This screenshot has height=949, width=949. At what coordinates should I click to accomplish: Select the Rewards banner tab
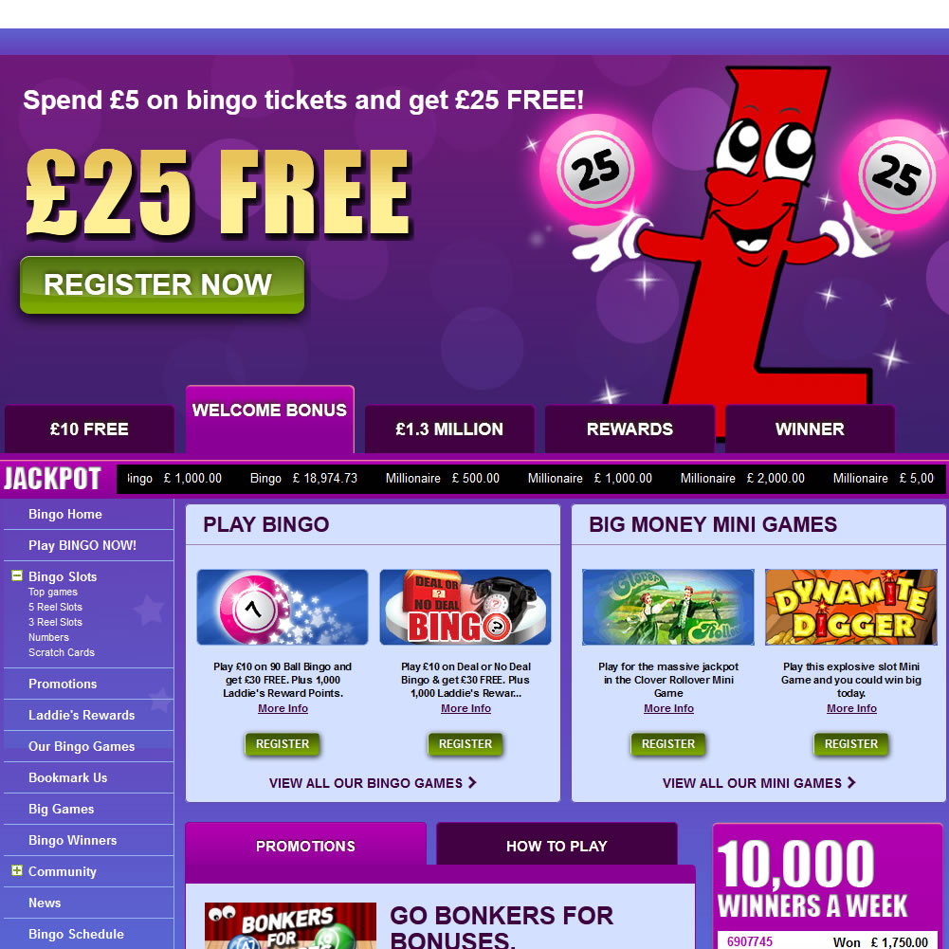coord(630,429)
